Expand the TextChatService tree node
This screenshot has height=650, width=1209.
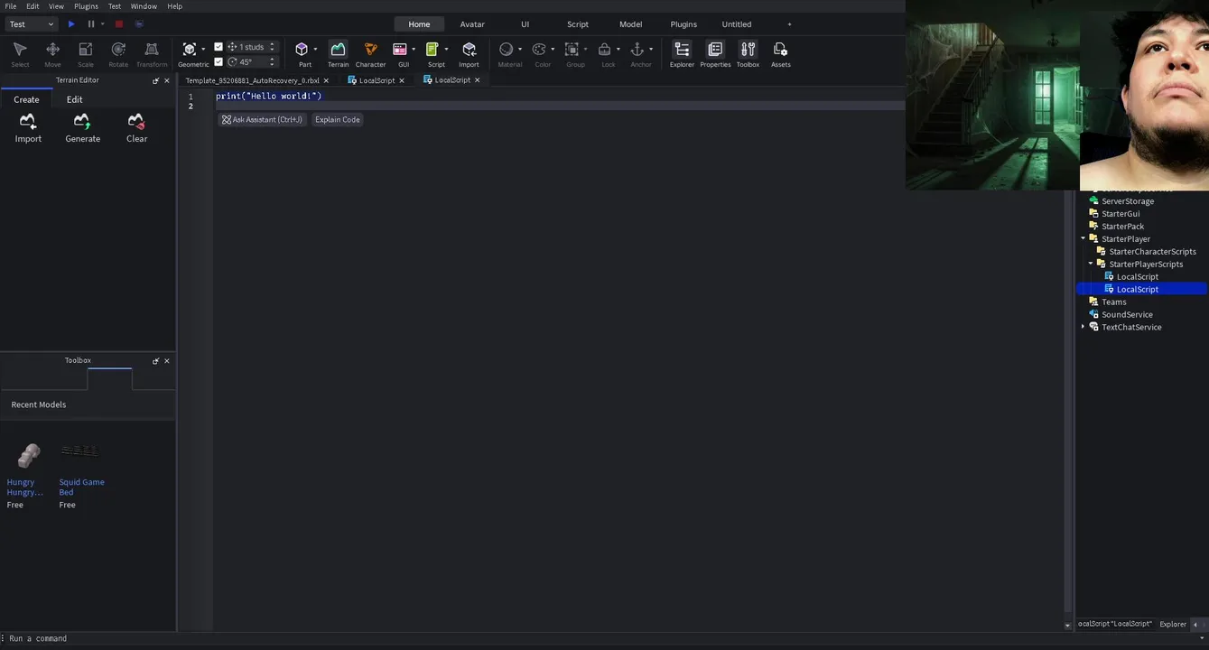1083,327
